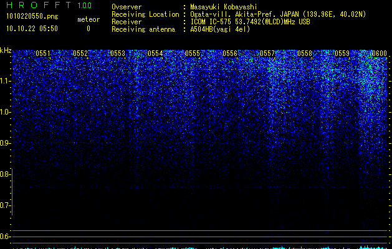This screenshot has height=249, width=392.
Task: Click the 0556 time marker
Action: click(230, 54)
